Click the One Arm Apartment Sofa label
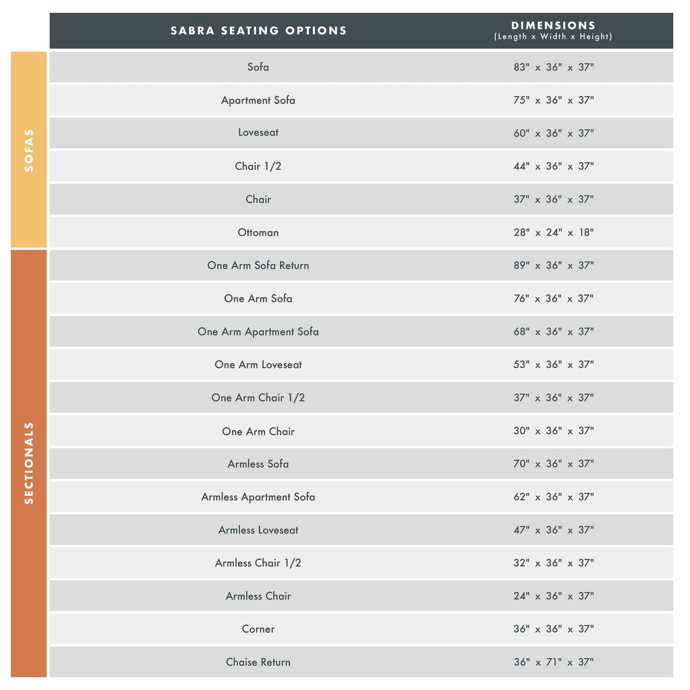Image resolution: width=690 pixels, height=690 pixels. pyautogui.click(x=258, y=332)
